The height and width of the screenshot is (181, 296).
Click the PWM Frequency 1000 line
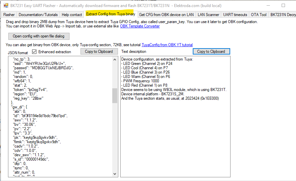click(140, 81)
